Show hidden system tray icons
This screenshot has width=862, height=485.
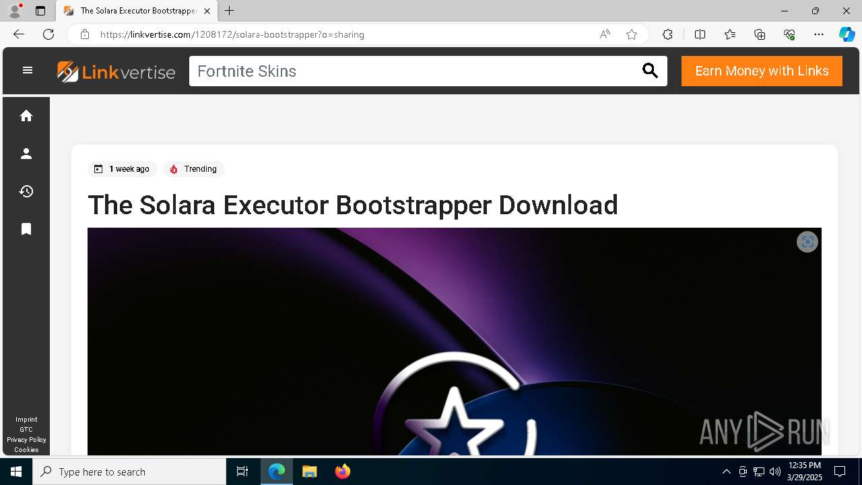tap(726, 472)
